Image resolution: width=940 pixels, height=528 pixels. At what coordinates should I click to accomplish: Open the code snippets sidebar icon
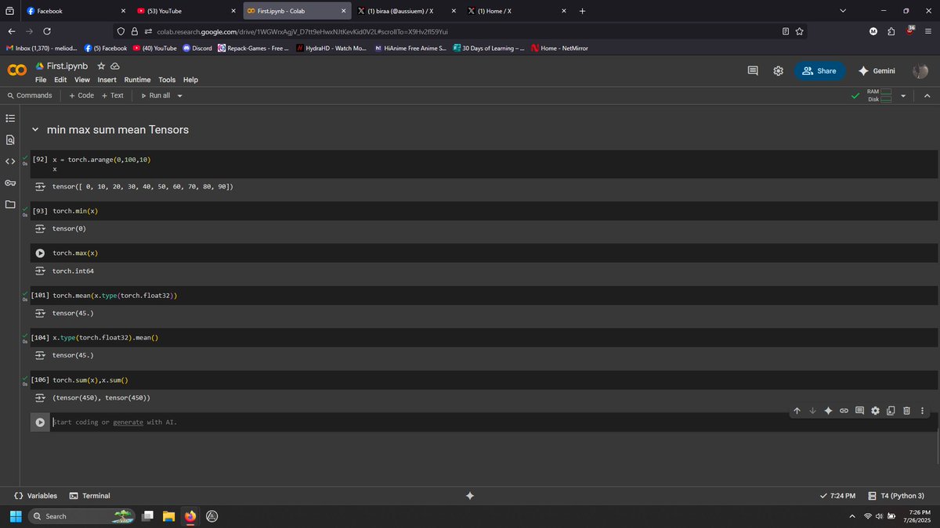10,162
